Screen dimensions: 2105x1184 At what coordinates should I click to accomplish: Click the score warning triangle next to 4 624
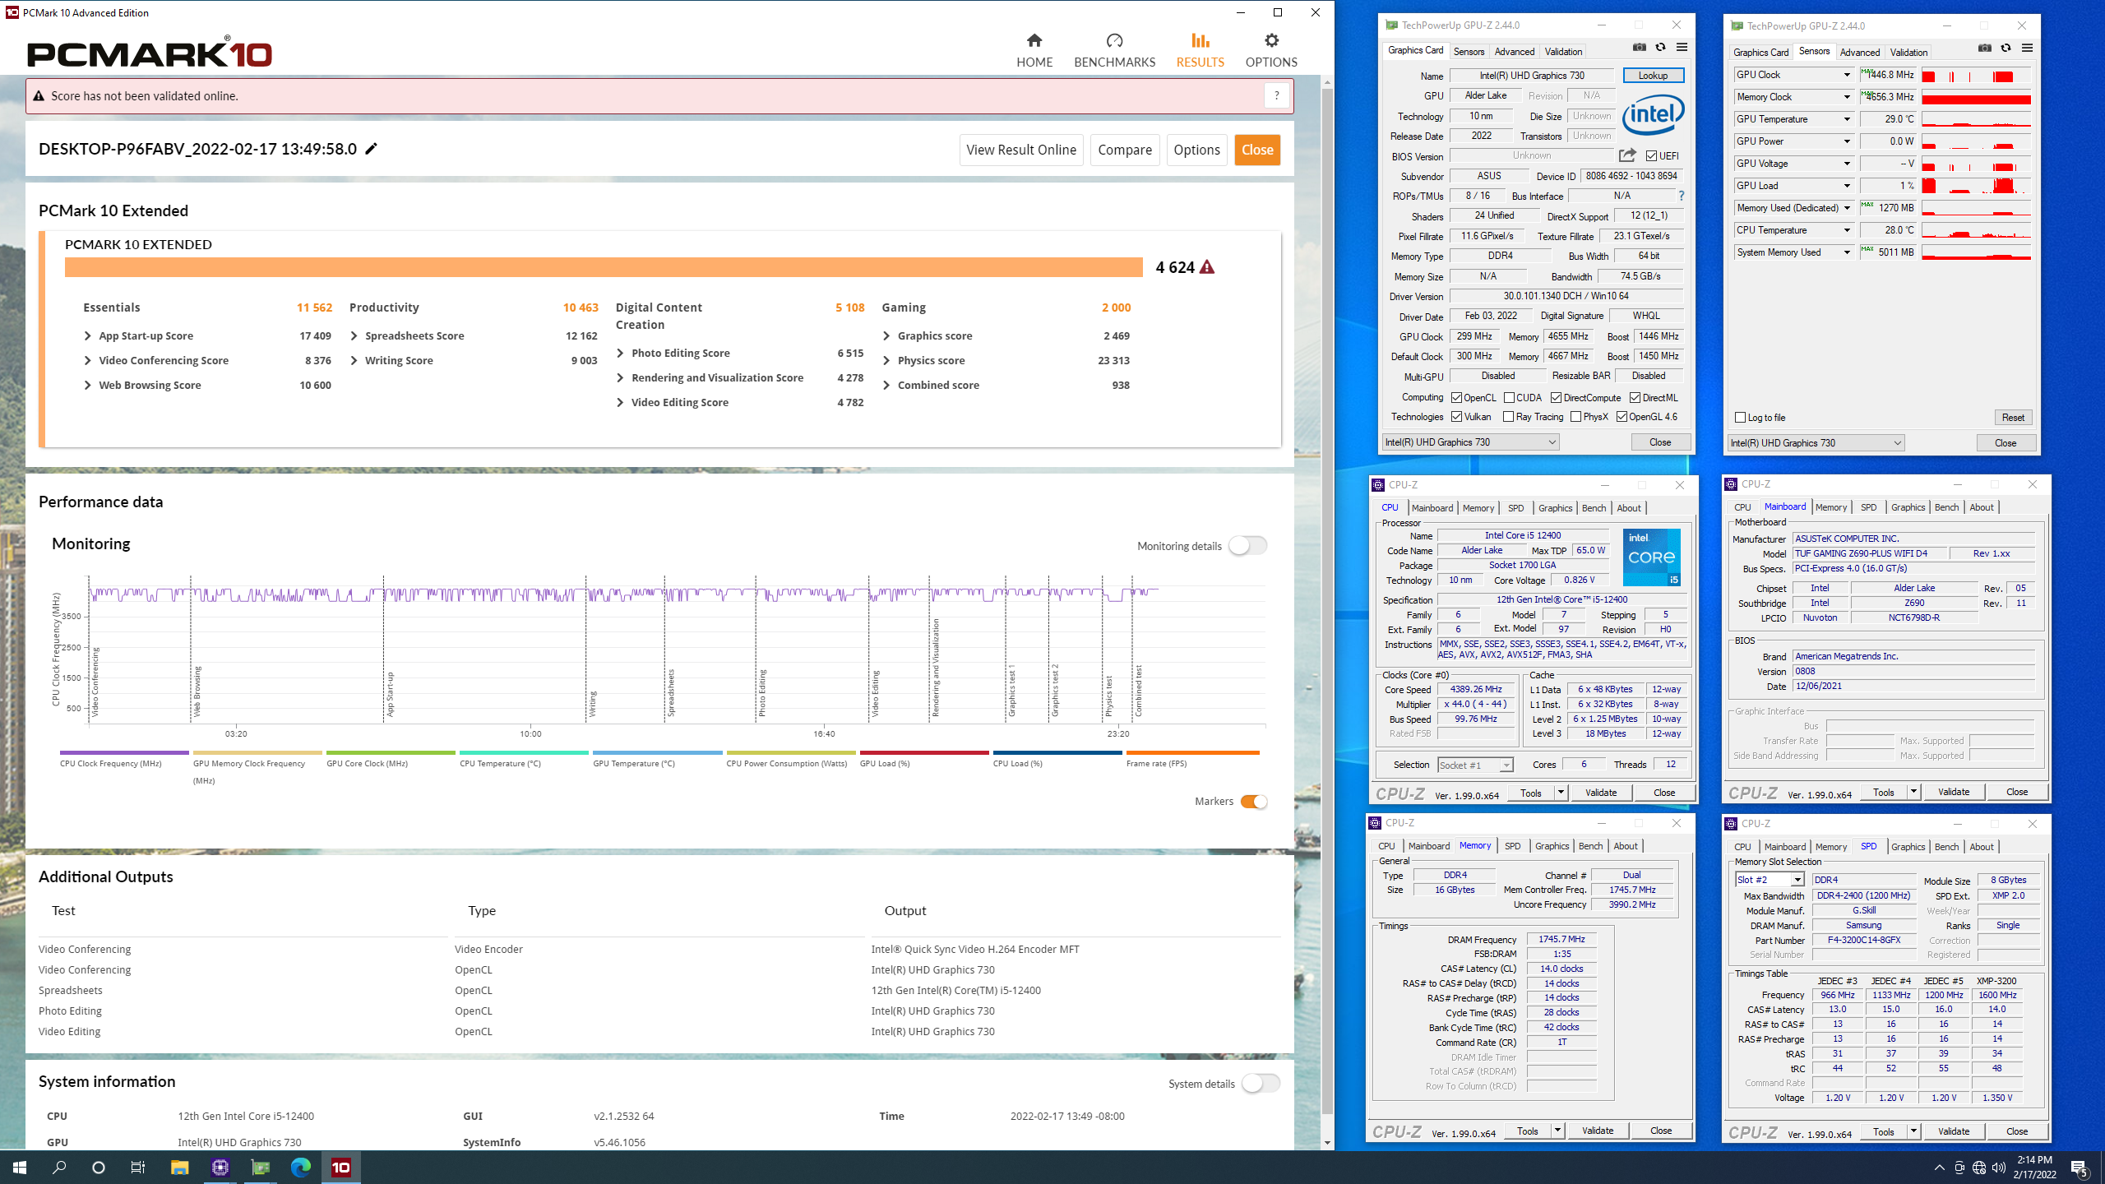point(1206,267)
